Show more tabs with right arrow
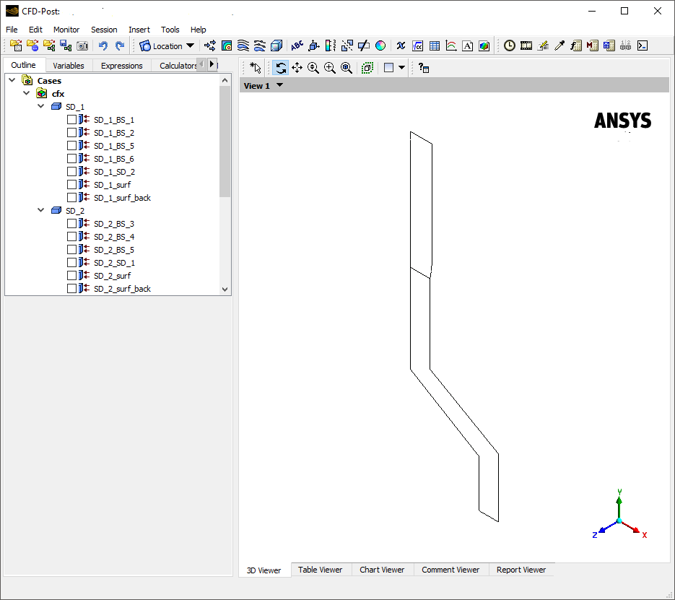This screenshot has height=600, width=675. coord(212,64)
